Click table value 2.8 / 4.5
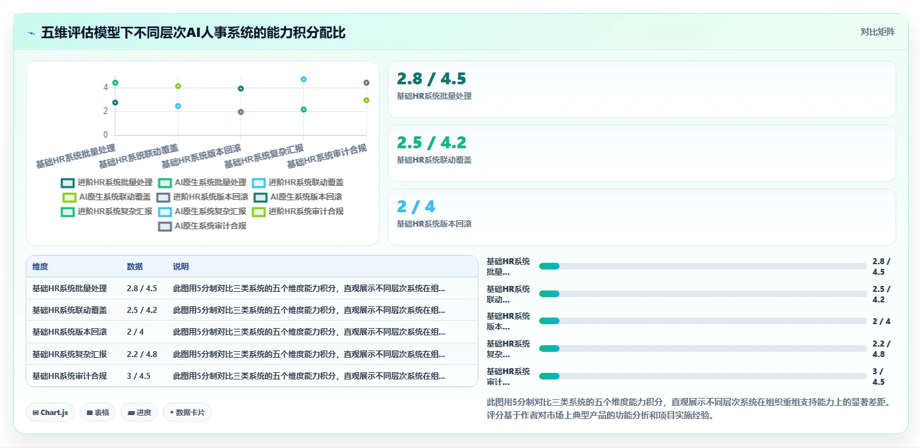922x448 pixels. pos(142,289)
